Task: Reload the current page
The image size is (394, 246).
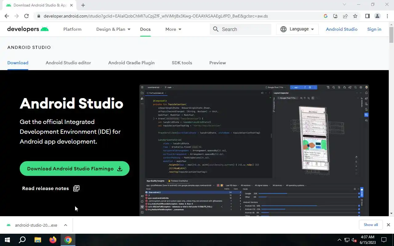Action: [26, 16]
